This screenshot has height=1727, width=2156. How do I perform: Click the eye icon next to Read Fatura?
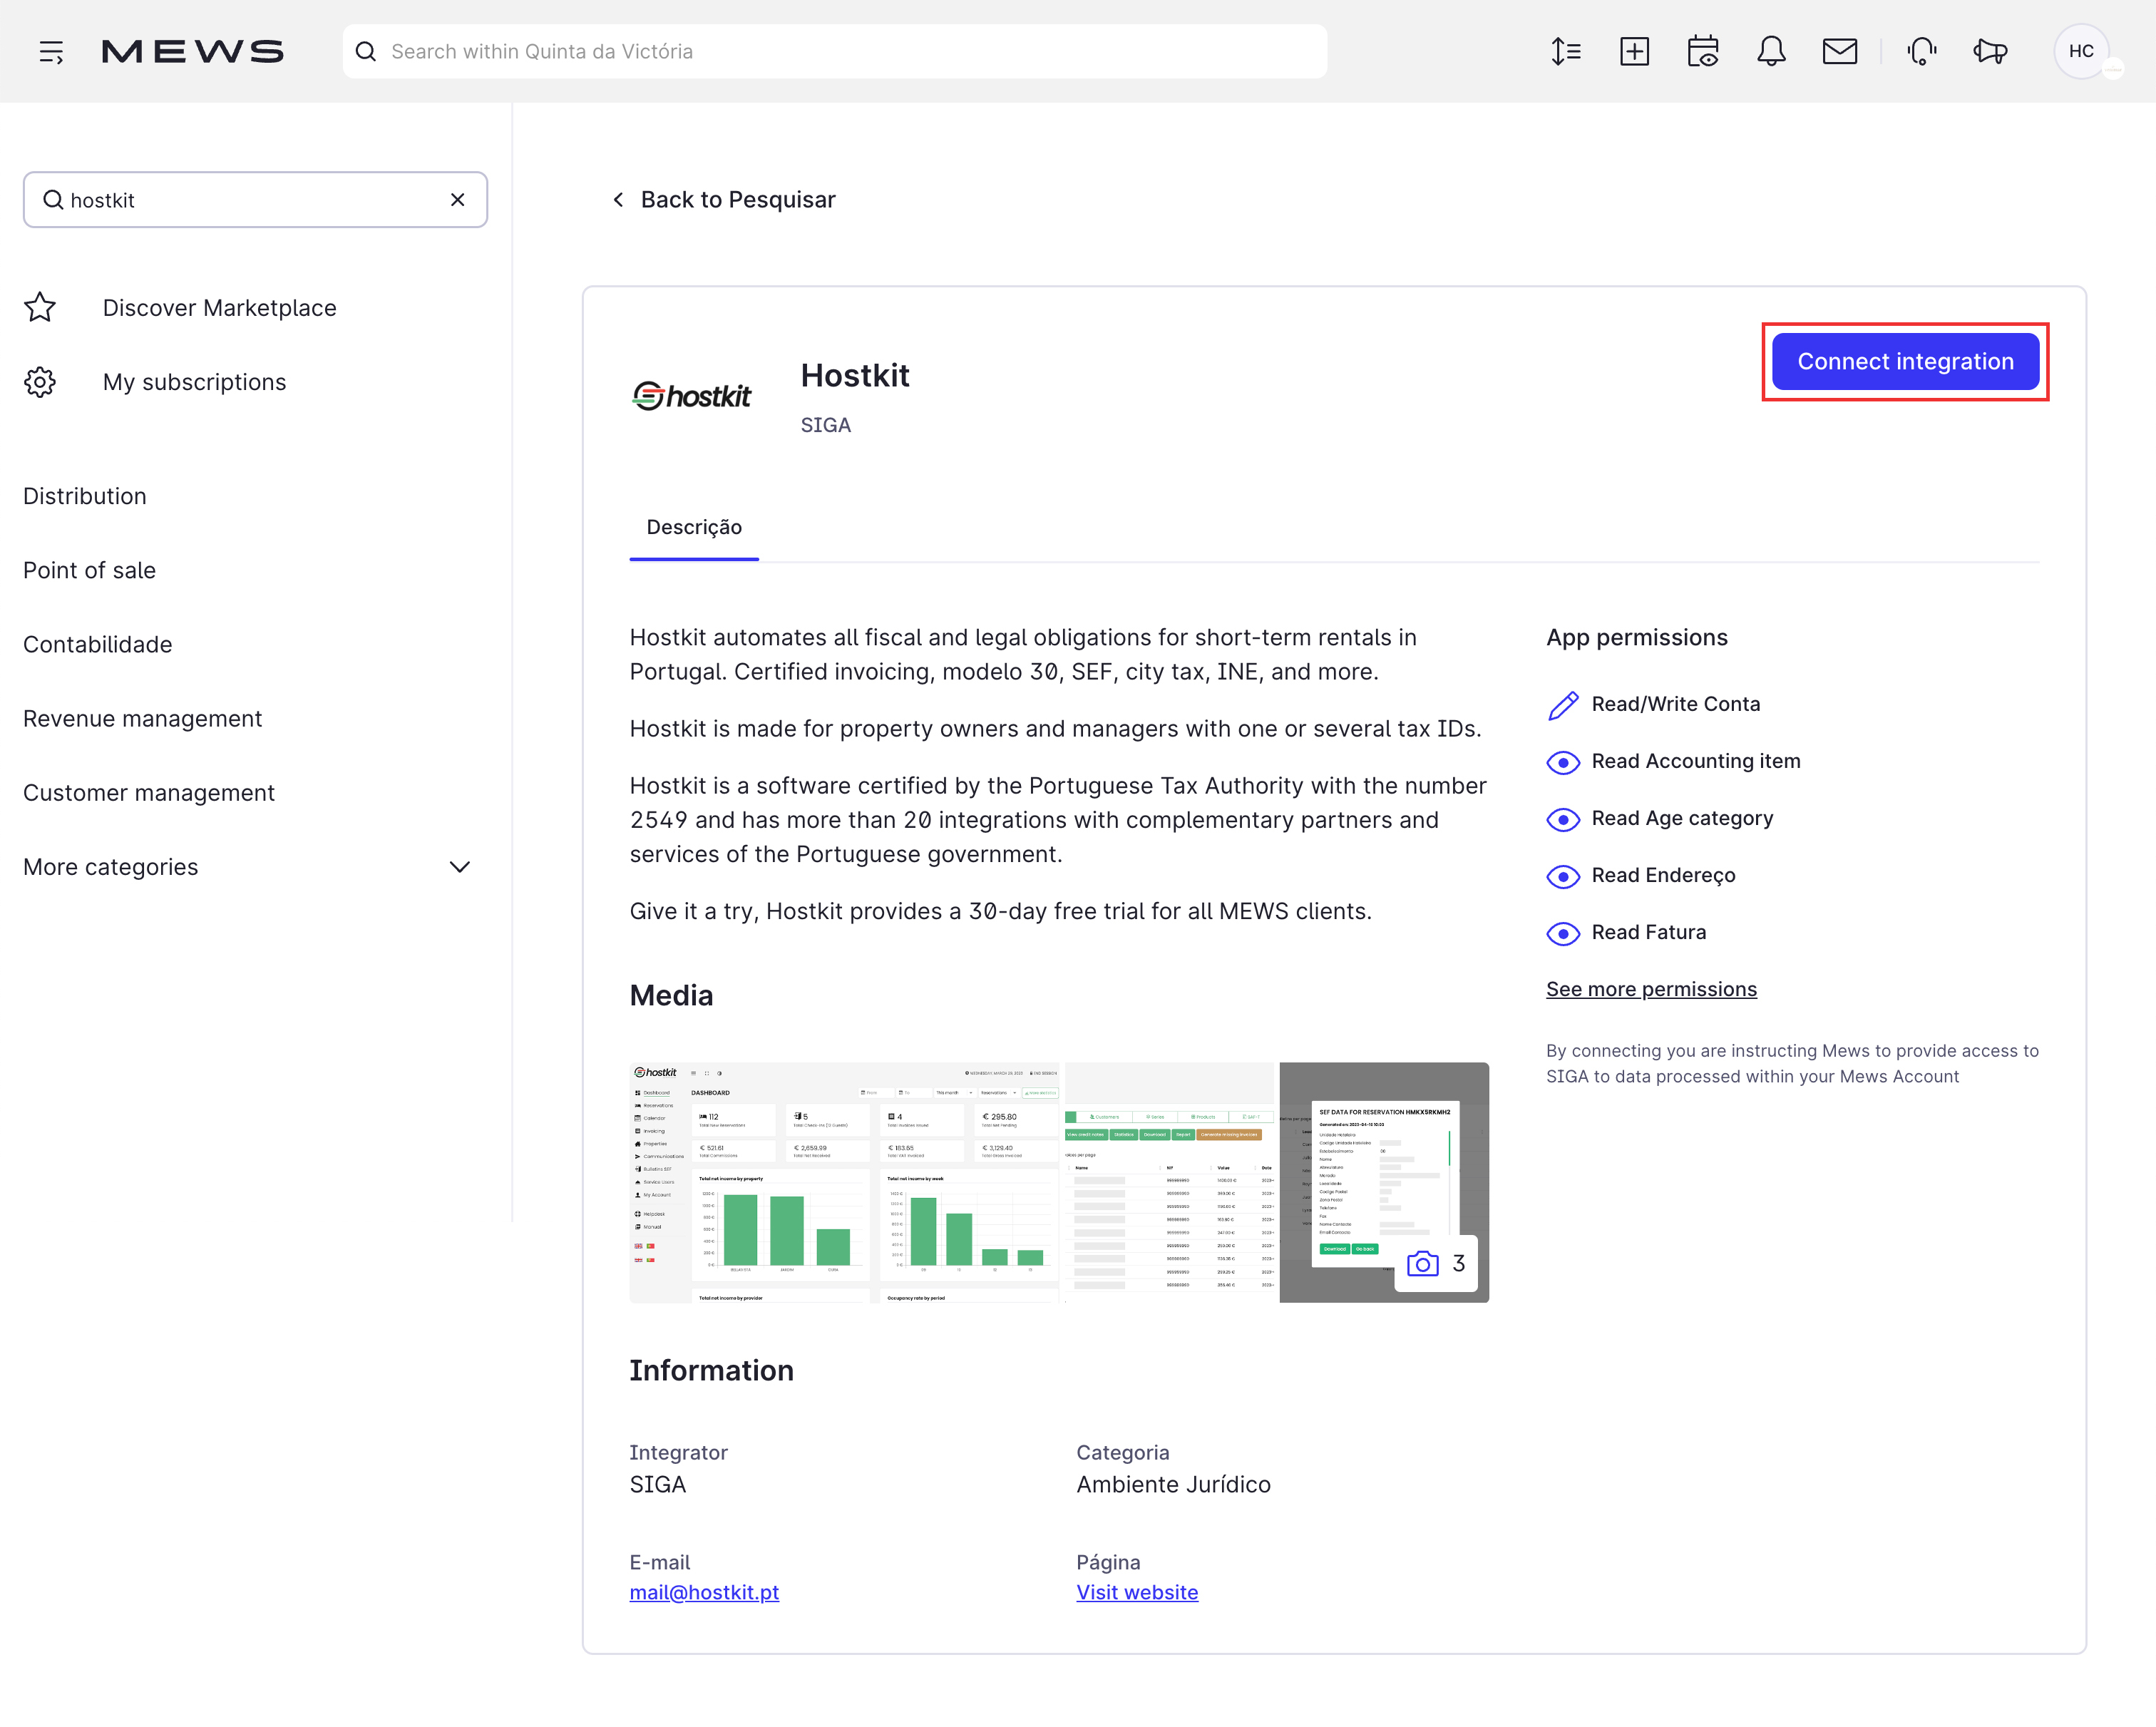1563,933
